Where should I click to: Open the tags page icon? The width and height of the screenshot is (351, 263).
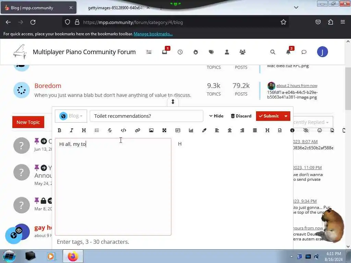tap(211, 52)
